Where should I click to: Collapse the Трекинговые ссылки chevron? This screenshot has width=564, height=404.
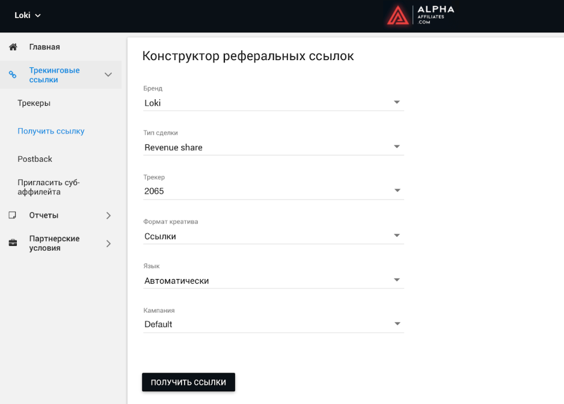108,75
